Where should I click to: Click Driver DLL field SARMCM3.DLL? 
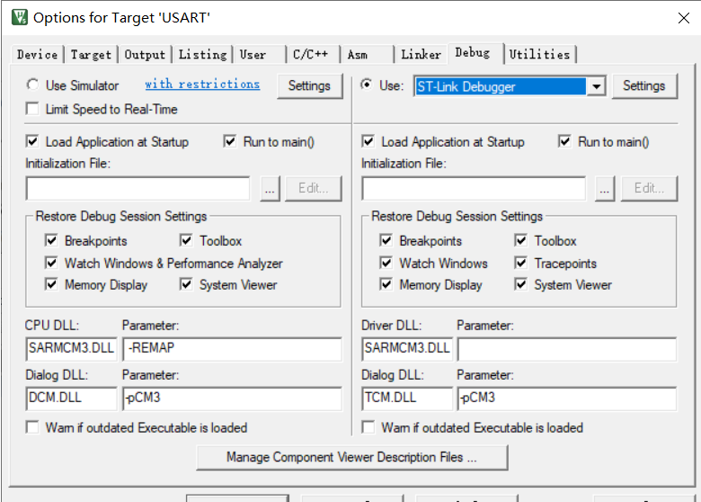[x=407, y=348]
